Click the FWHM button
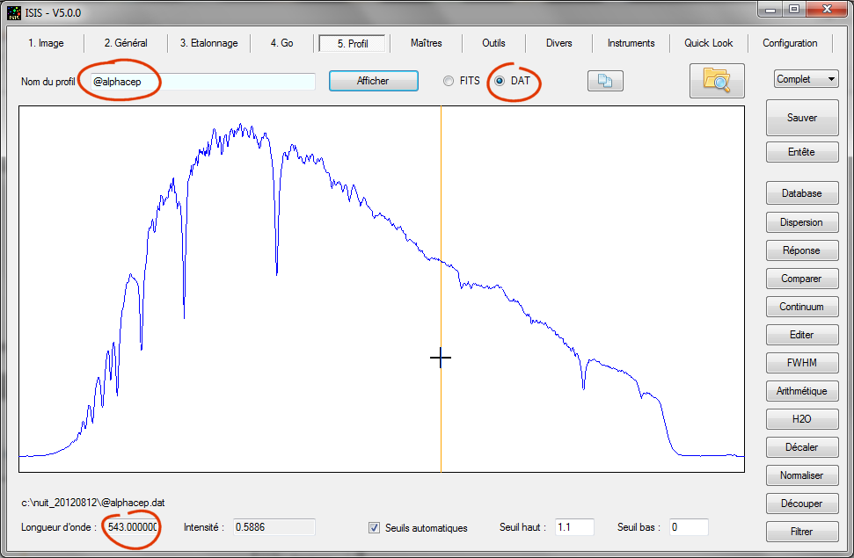 tap(802, 363)
